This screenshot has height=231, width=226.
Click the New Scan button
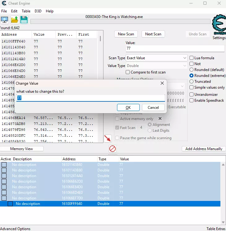126,34
